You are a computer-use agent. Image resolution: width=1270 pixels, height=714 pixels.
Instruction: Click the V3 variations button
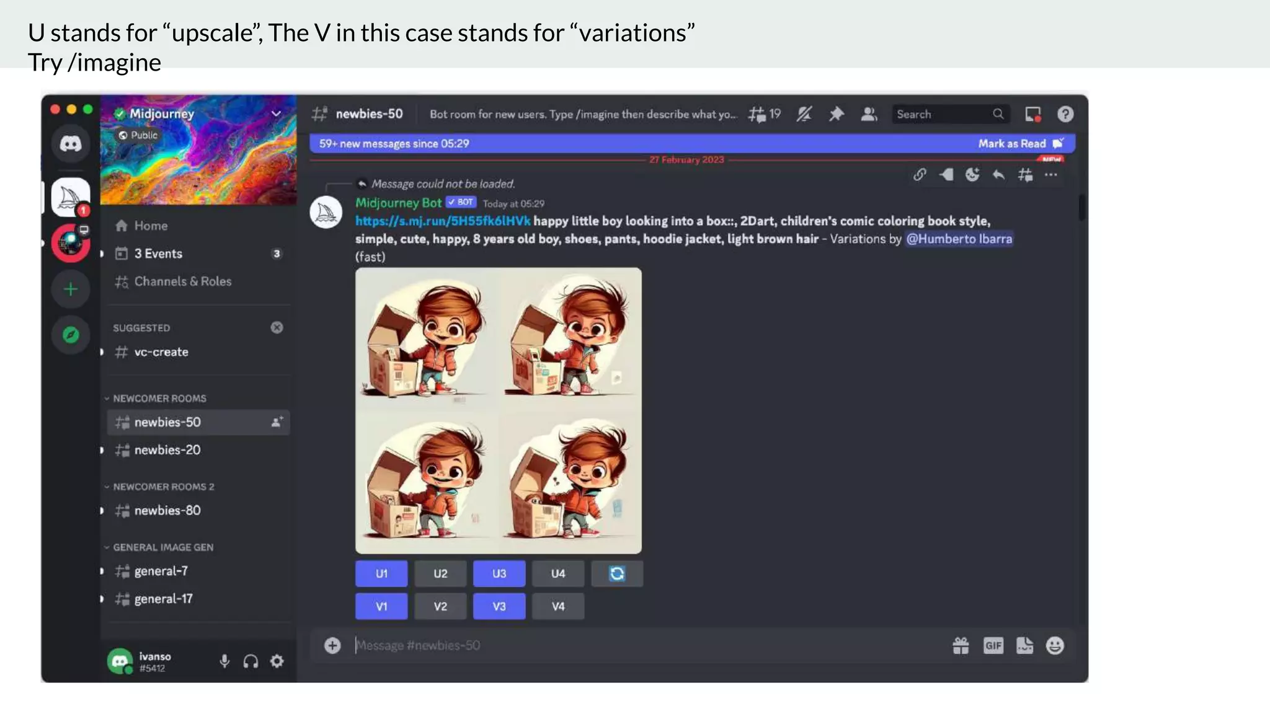pos(499,606)
